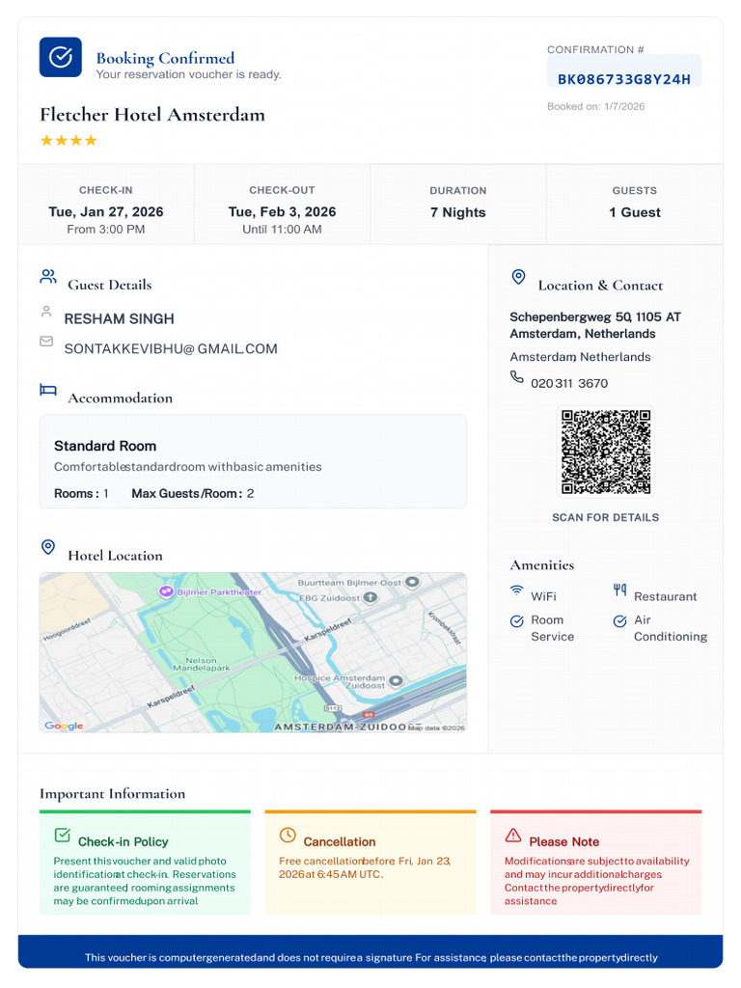
Task: Click the Google logo on the map
Action: tap(64, 726)
